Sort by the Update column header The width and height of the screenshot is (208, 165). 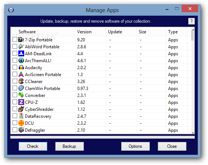point(121,32)
